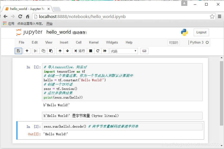The height and width of the screenshot is (149, 224).
Task: Click the import tensorflow as tf line
Action: [64, 72]
